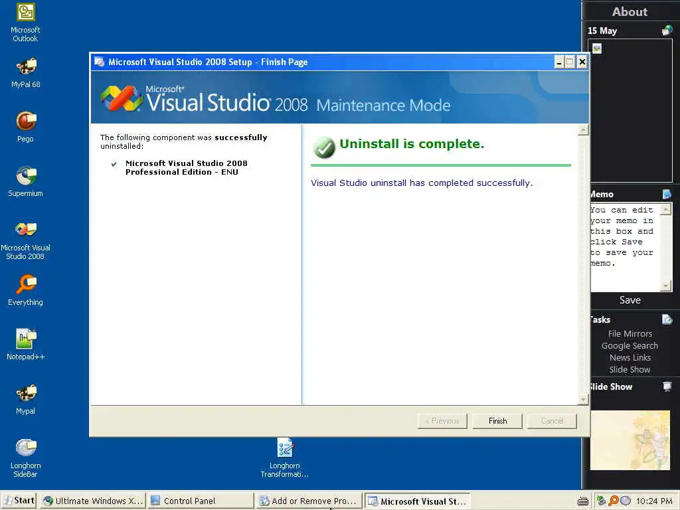
Task: Click the checkmark beside Visual Studio 2008 Professional
Action: [114, 164]
